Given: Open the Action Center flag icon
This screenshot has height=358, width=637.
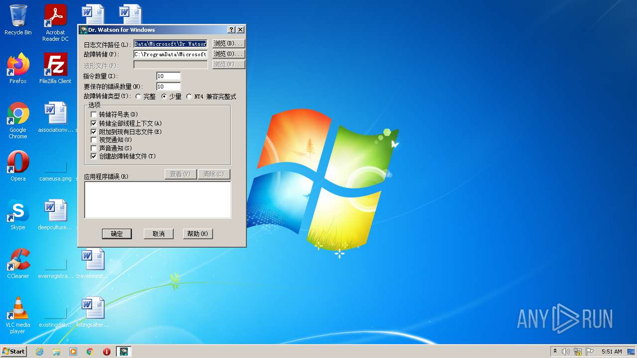Looking at the screenshot, I should coord(590,352).
